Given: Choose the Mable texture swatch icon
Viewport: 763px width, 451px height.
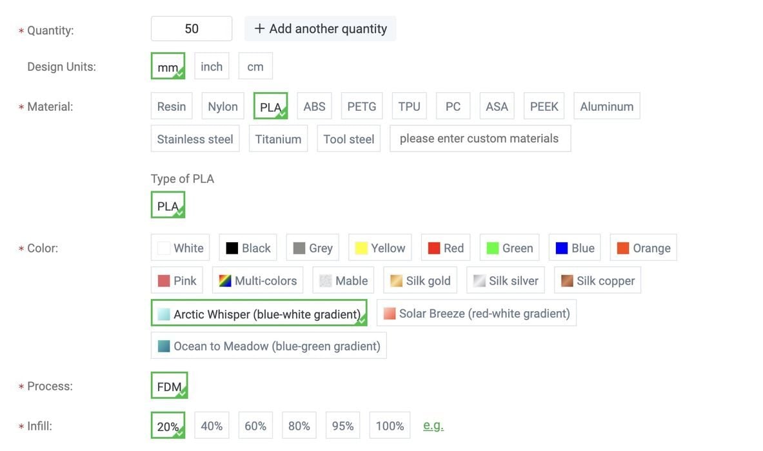Looking at the screenshot, I should coord(326,281).
